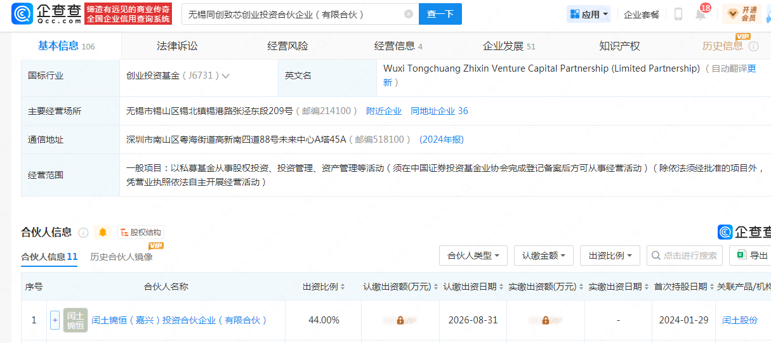The height and width of the screenshot is (343, 771).
Task: Select the 44.00% ratio cell
Action: click(324, 320)
